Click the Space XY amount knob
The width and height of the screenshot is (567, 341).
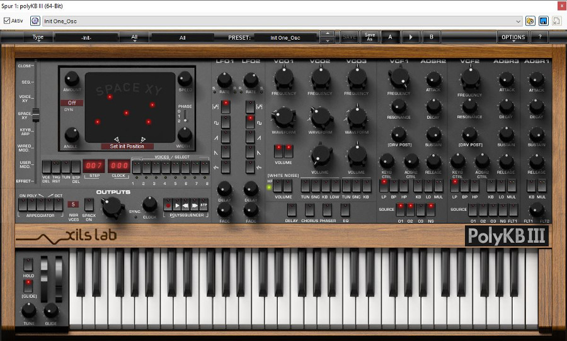(x=72, y=79)
